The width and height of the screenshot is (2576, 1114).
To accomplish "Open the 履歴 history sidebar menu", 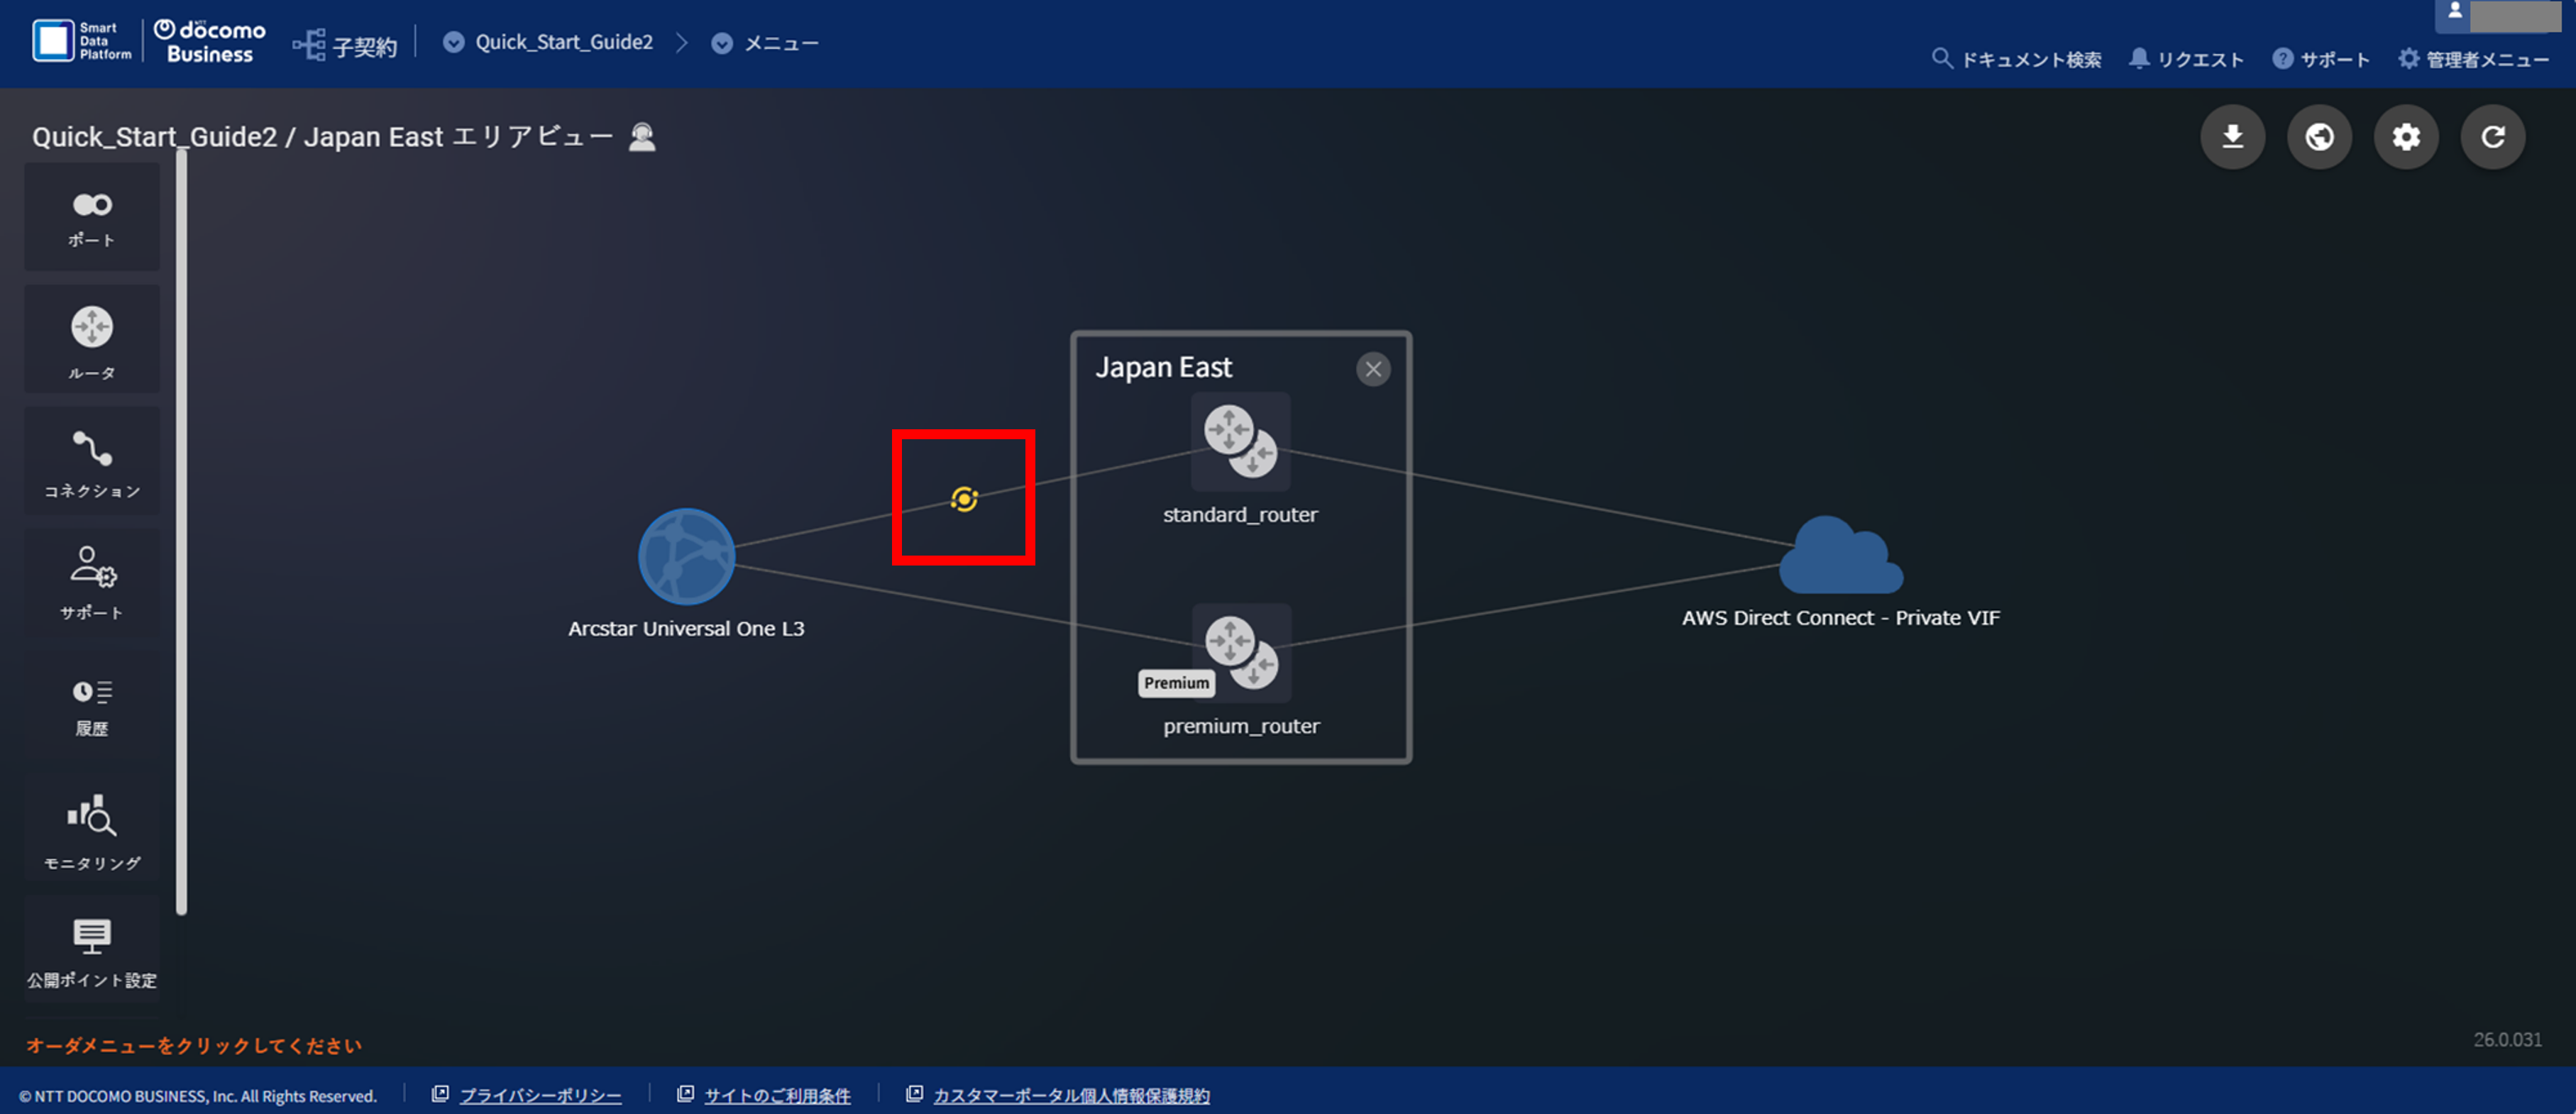I will (92, 706).
